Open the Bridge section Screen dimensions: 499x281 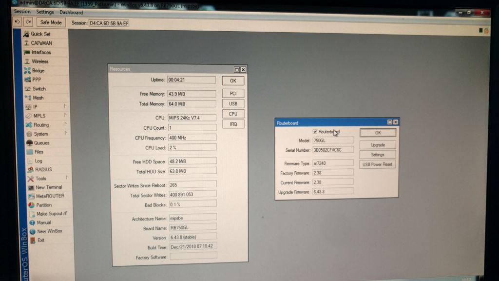pos(38,70)
